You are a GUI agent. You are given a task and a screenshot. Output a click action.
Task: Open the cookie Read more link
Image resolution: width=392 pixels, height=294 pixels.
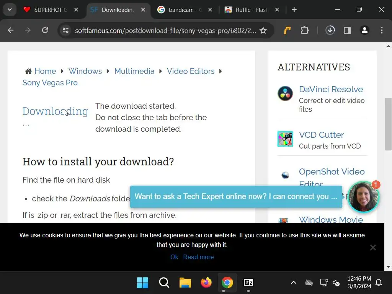[x=199, y=257]
